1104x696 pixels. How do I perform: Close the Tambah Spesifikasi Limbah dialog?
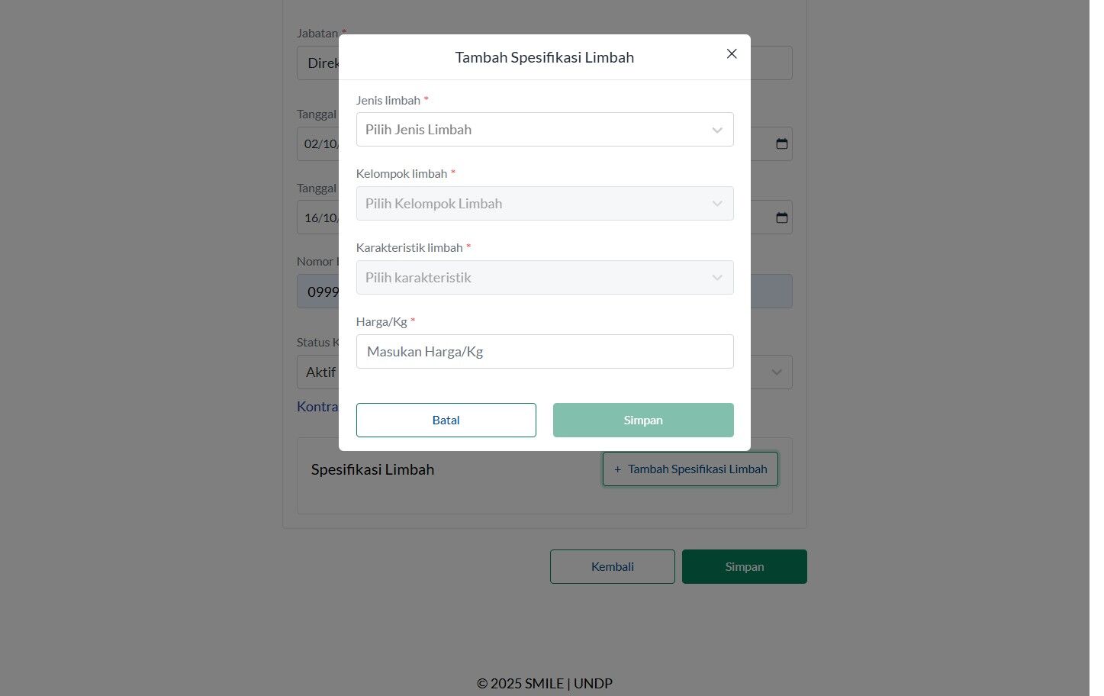click(732, 53)
